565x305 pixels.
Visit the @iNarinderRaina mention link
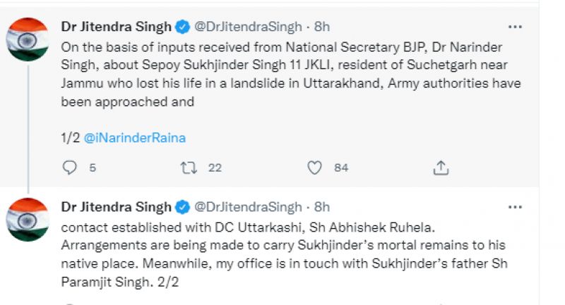(x=135, y=138)
